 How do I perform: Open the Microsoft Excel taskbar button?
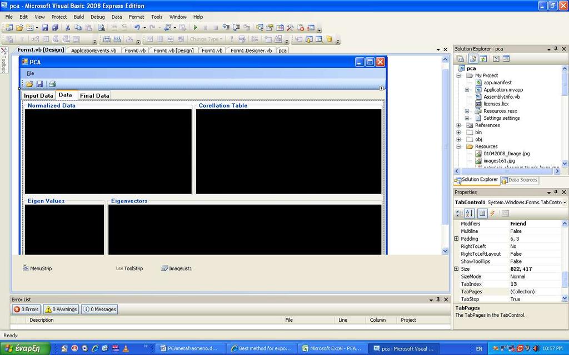coord(333,349)
